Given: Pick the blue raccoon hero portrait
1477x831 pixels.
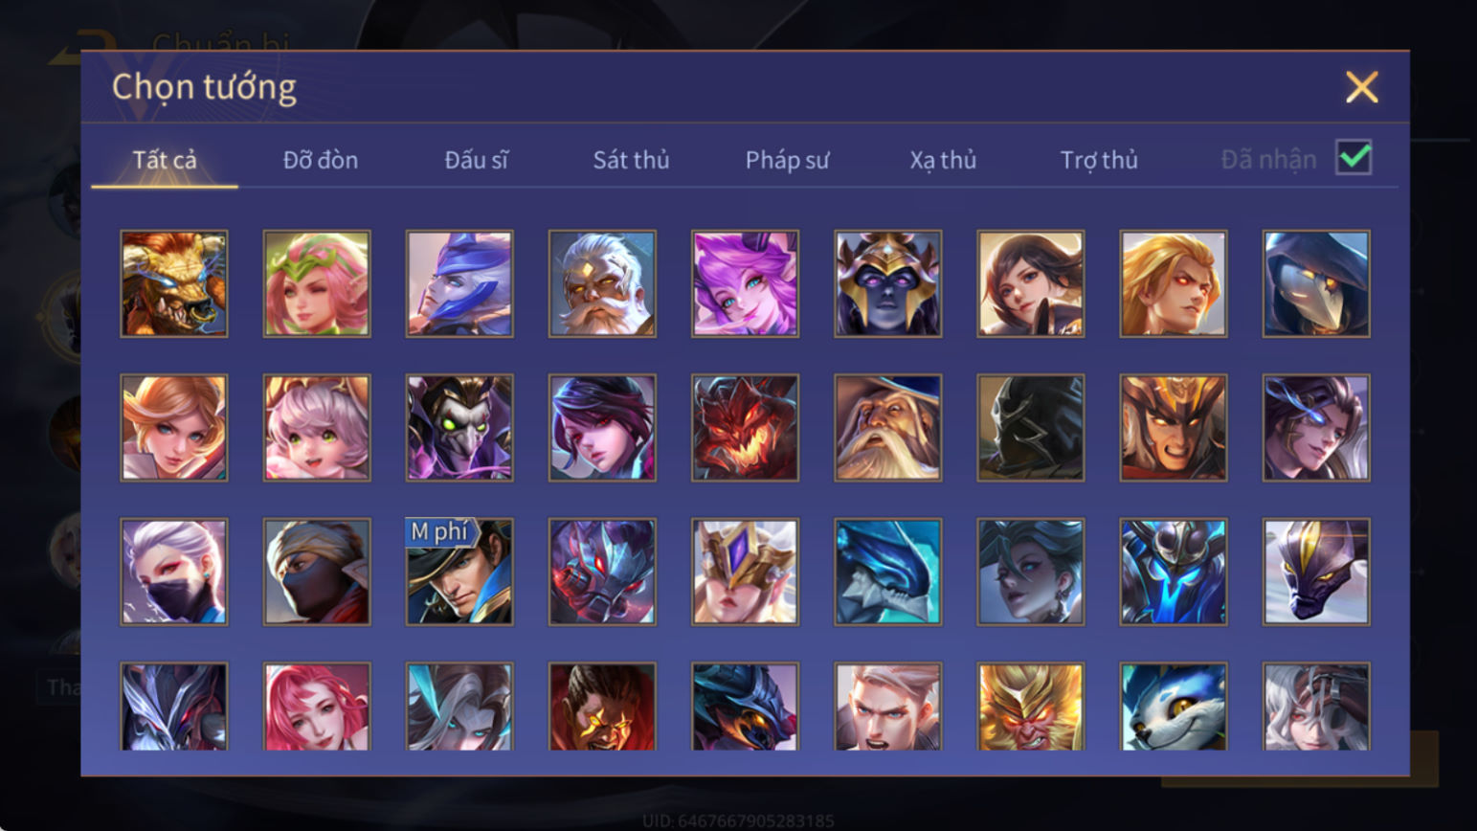Looking at the screenshot, I should (1174, 707).
